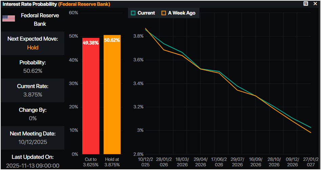Screen dimensions: 321x170
Task: Click the United States flag icon
Action: (8, 18)
